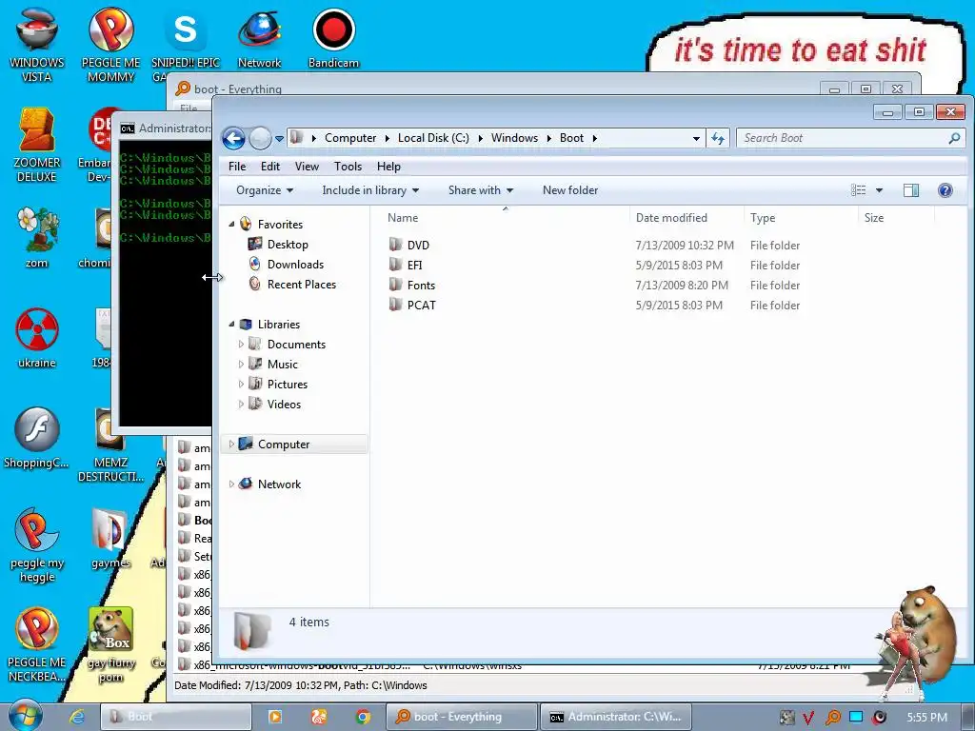Open recent locations dropdown next to forward arrow
Viewport: 975px width, 731px height.
[x=279, y=139]
